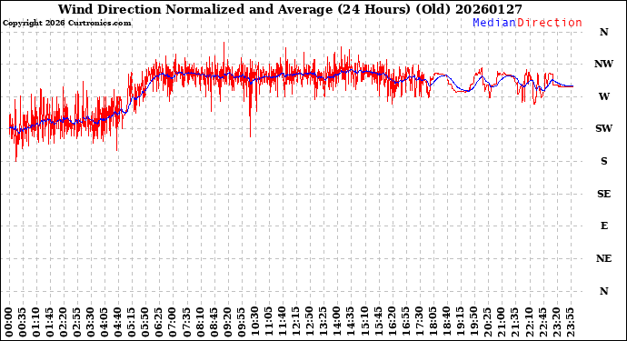Click the 14:00 time axis label
The width and height of the screenshot is (627, 341).
pos(336,323)
